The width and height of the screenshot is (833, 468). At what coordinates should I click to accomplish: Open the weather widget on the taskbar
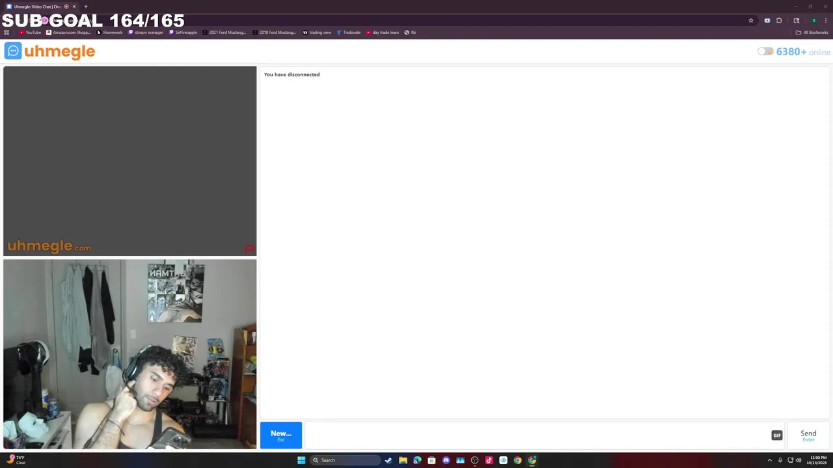[x=16, y=460]
